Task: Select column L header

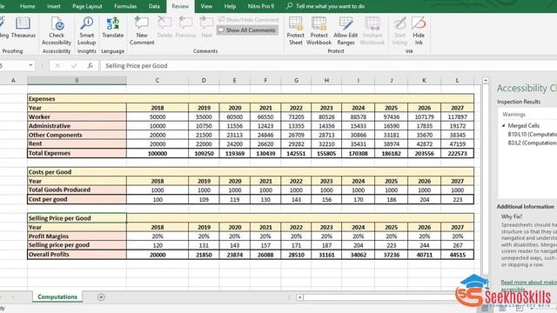Action: pyautogui.click(x=457, y=81)
